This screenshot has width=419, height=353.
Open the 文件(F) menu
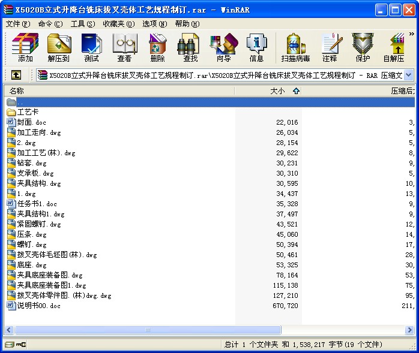point(17,24)
